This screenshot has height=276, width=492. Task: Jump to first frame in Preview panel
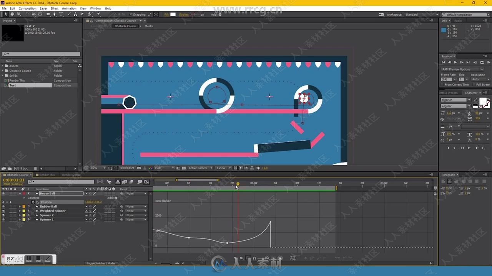pos(443,62)
